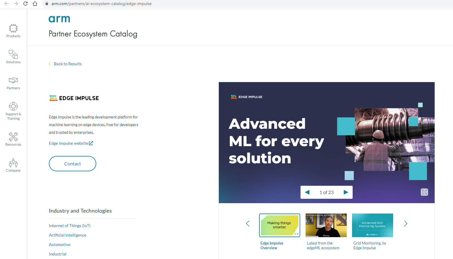Go to next slide with right arrow

[346, 192]
